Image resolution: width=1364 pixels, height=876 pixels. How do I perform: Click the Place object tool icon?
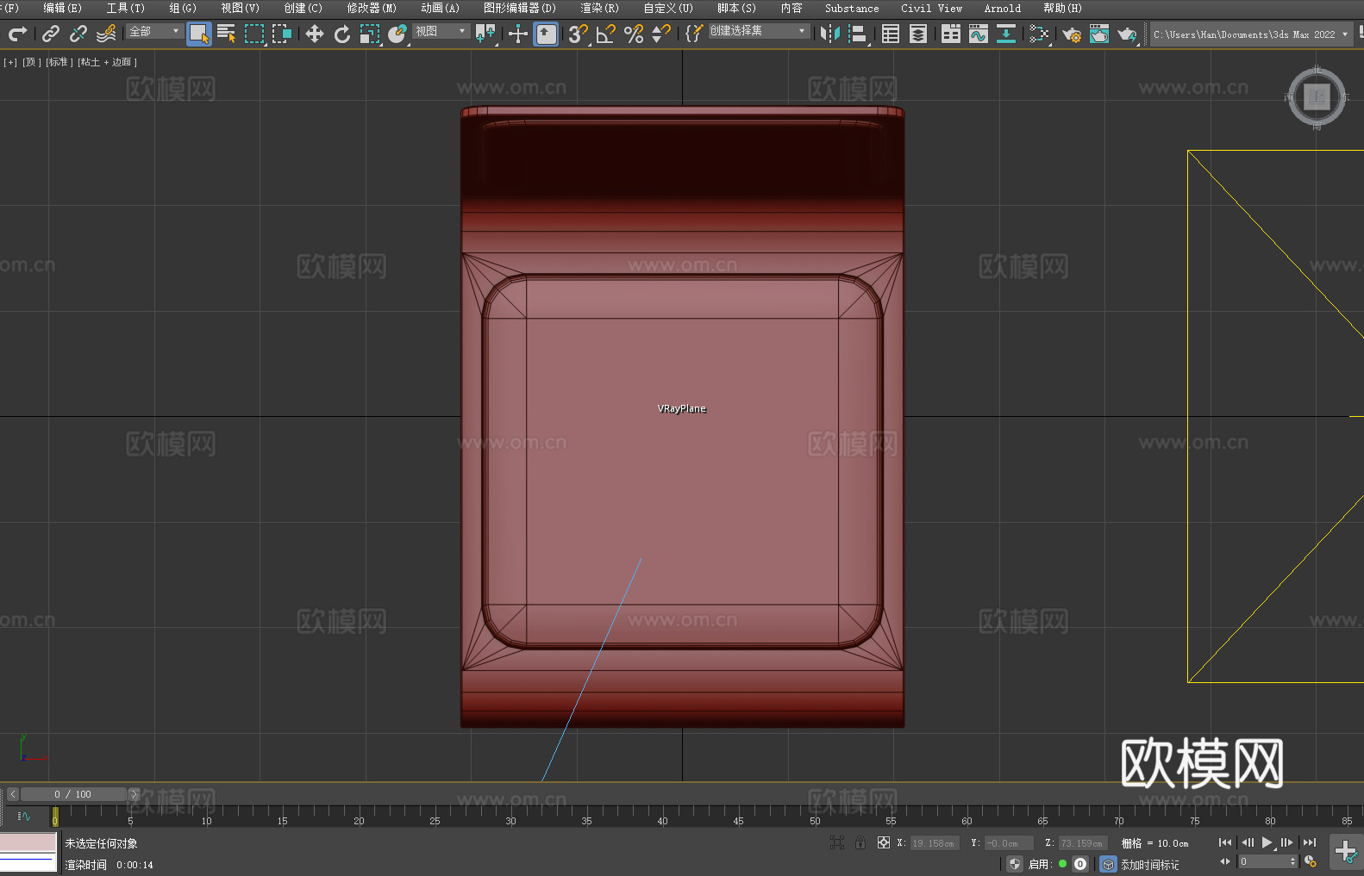[397, 34]
